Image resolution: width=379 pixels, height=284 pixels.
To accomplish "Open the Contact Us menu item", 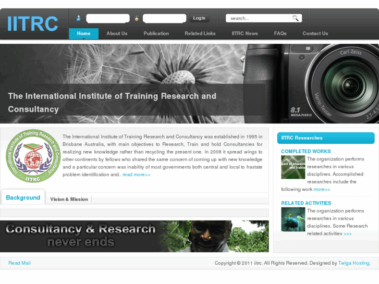I will point(315,33).
